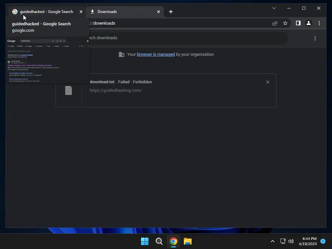The image size is (332, 249).
Task: Switch to guidedhacked Google Search tab
Action: tap(47, 12)
